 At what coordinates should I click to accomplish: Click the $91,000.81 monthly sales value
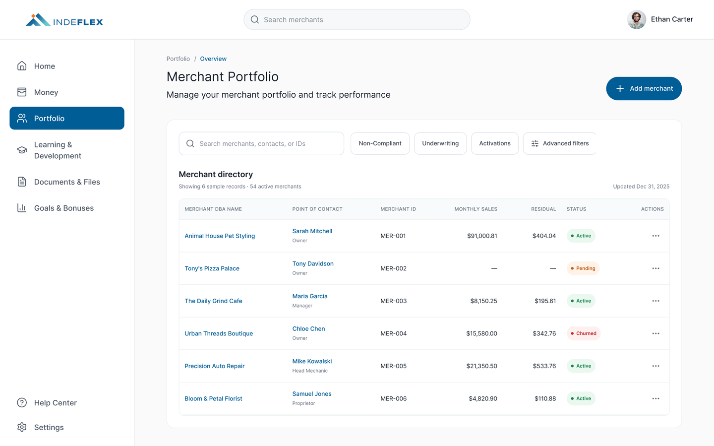pyautogui.click(x=482, y=236)
